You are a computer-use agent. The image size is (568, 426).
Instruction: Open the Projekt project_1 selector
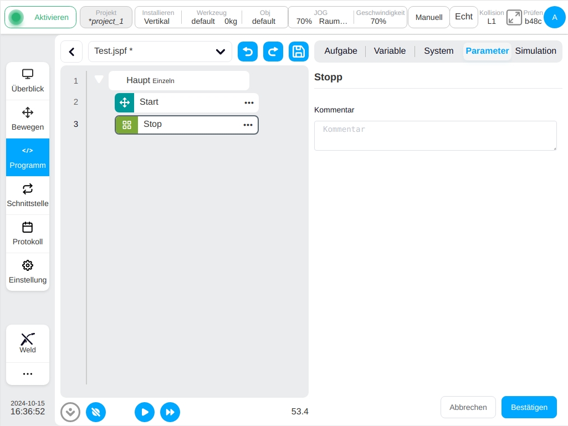(106, 17)
